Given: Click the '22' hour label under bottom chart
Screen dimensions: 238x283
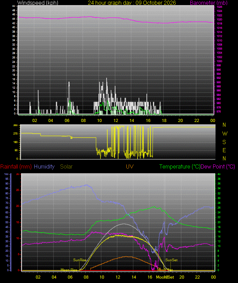Looking at the screenshot, I should tap(197, 277).
